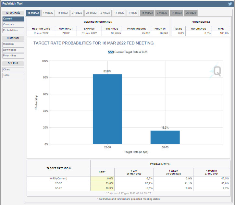Switch to the 4 mag22 meeting tab
The height and width of the screenshot is (205, 235).
pos(48,13)
